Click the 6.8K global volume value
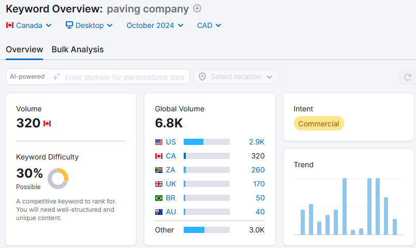The height and width of the screenshot is (248, 416). click(169, 123)
